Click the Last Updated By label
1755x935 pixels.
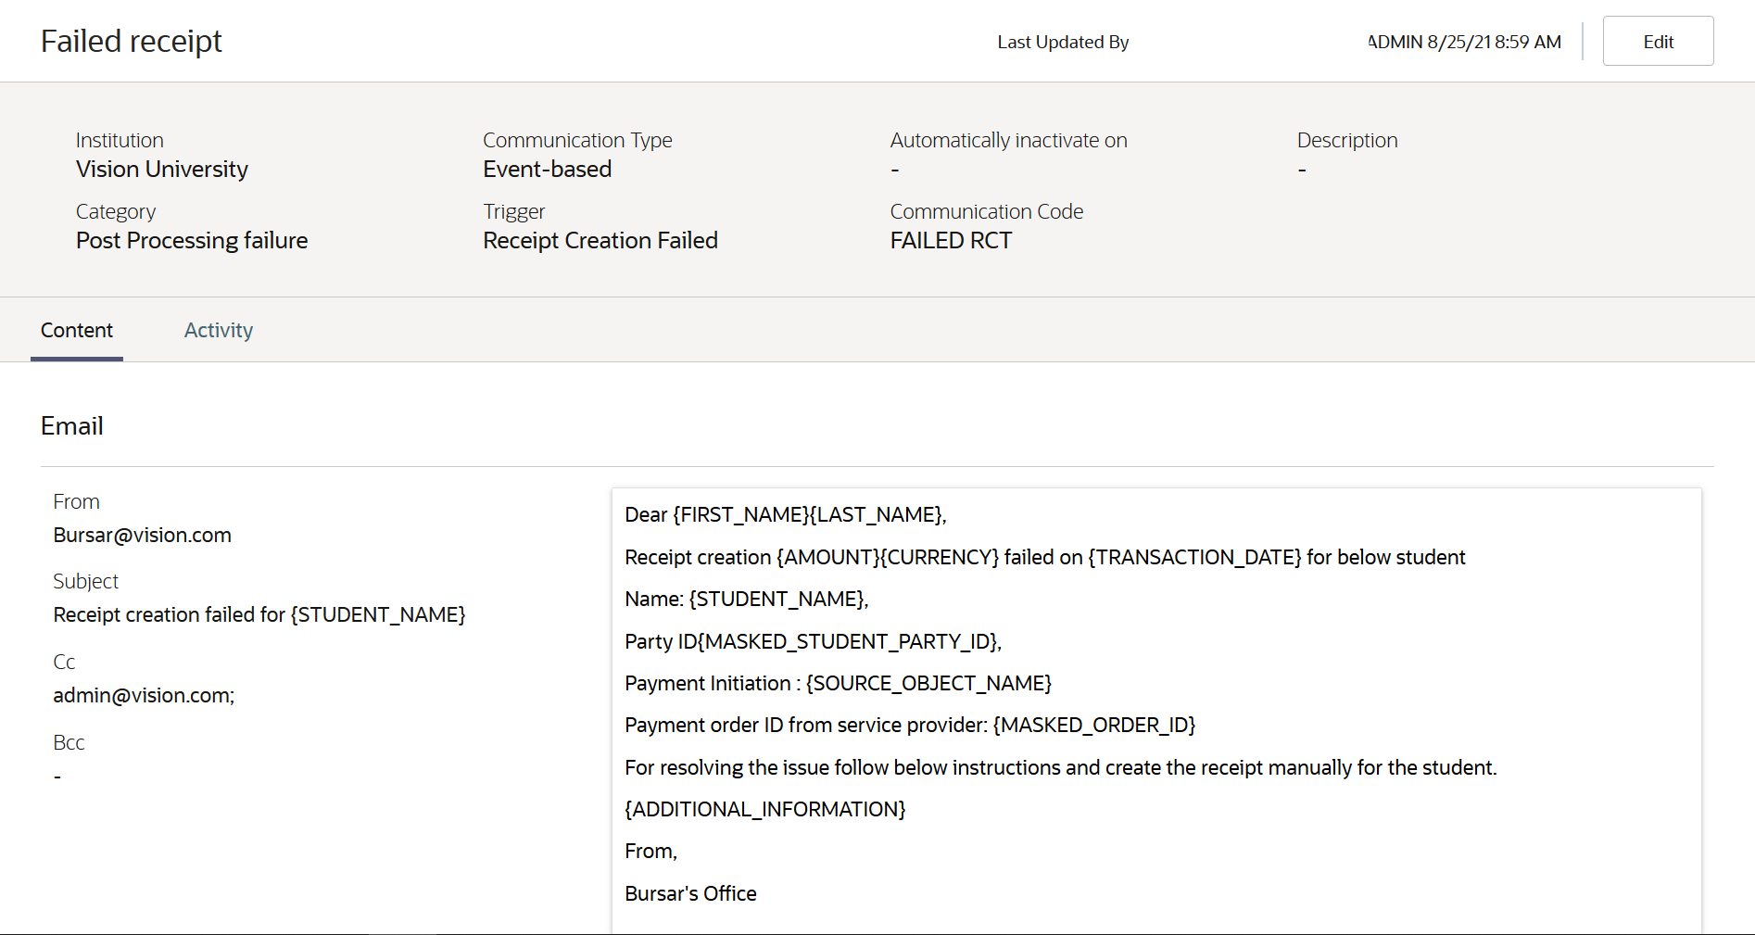(x=1063, y=43)
